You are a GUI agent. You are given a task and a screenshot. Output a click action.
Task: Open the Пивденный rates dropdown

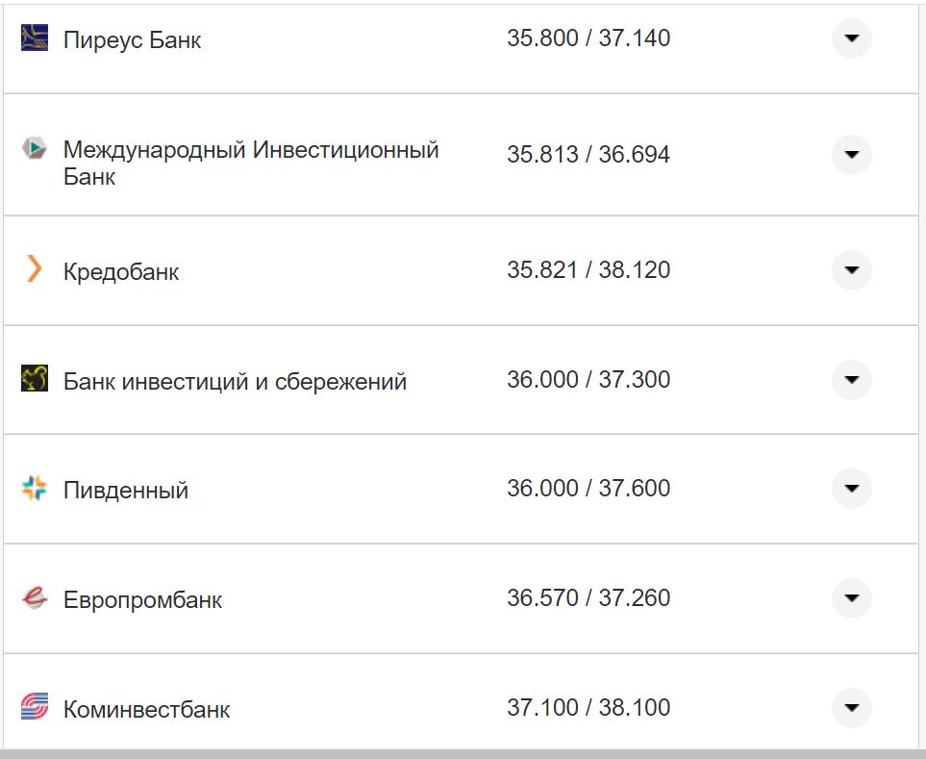pyautogui.click(x=851, y=488)
